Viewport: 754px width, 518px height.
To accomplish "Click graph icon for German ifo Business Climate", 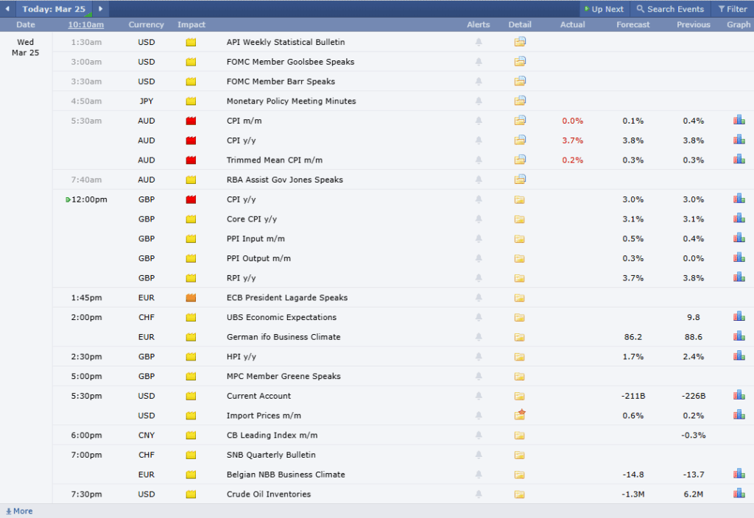I will coord(739,336).
